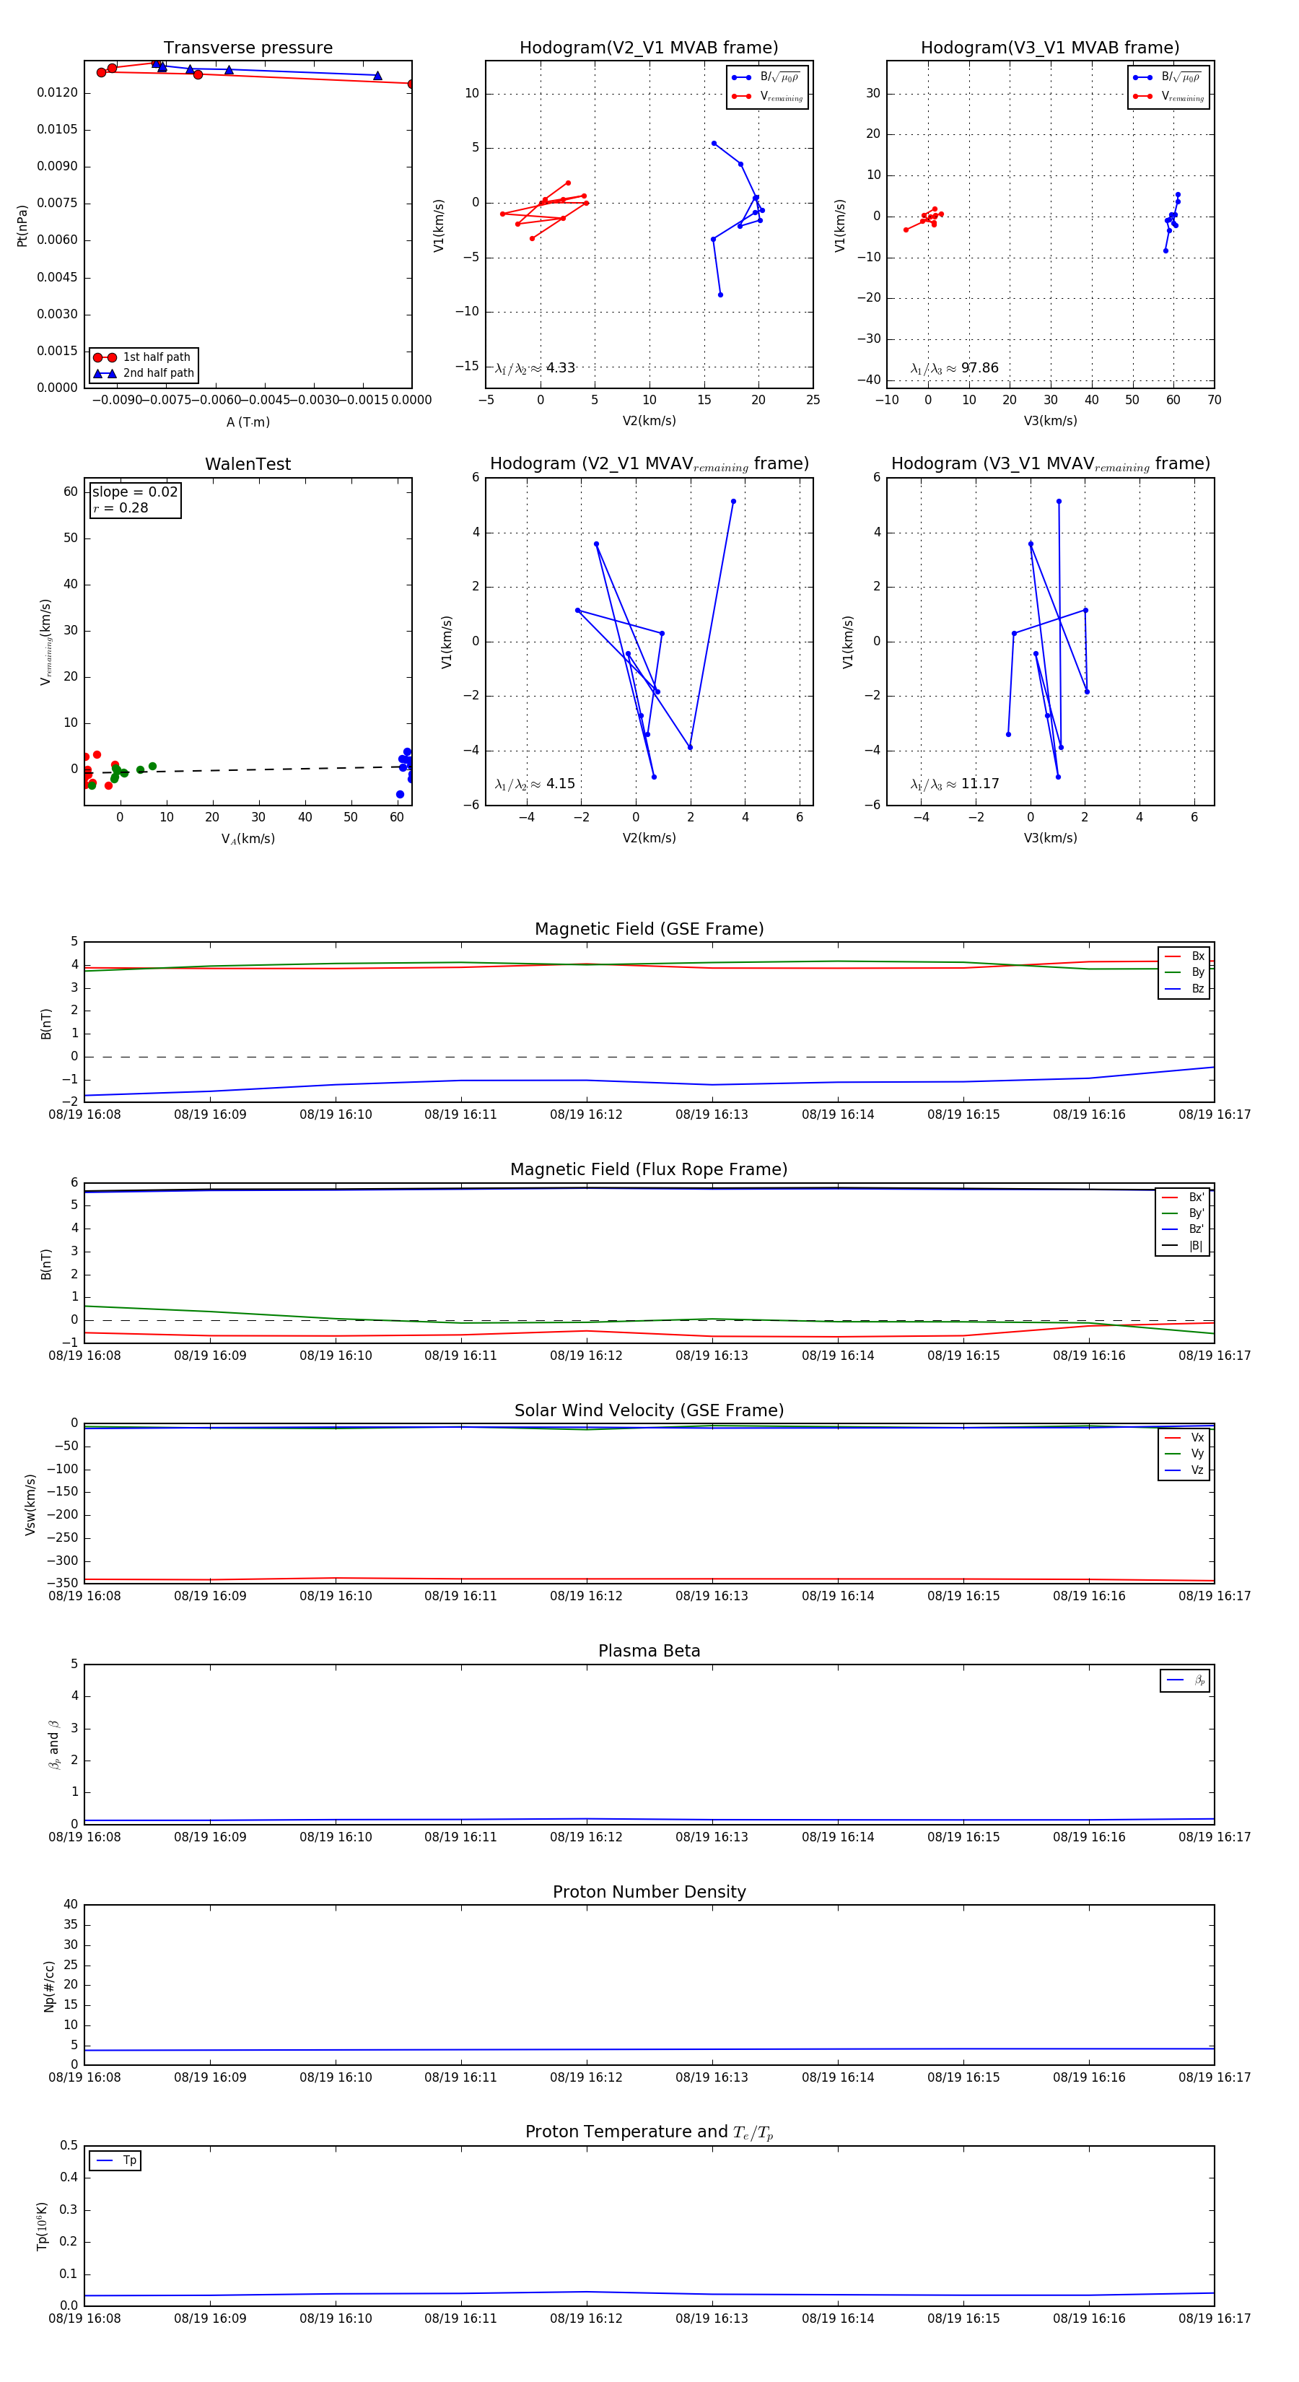Click the "Np(#/cc)" y-axis label
1299x2382 pixels.
[49, 1986]
